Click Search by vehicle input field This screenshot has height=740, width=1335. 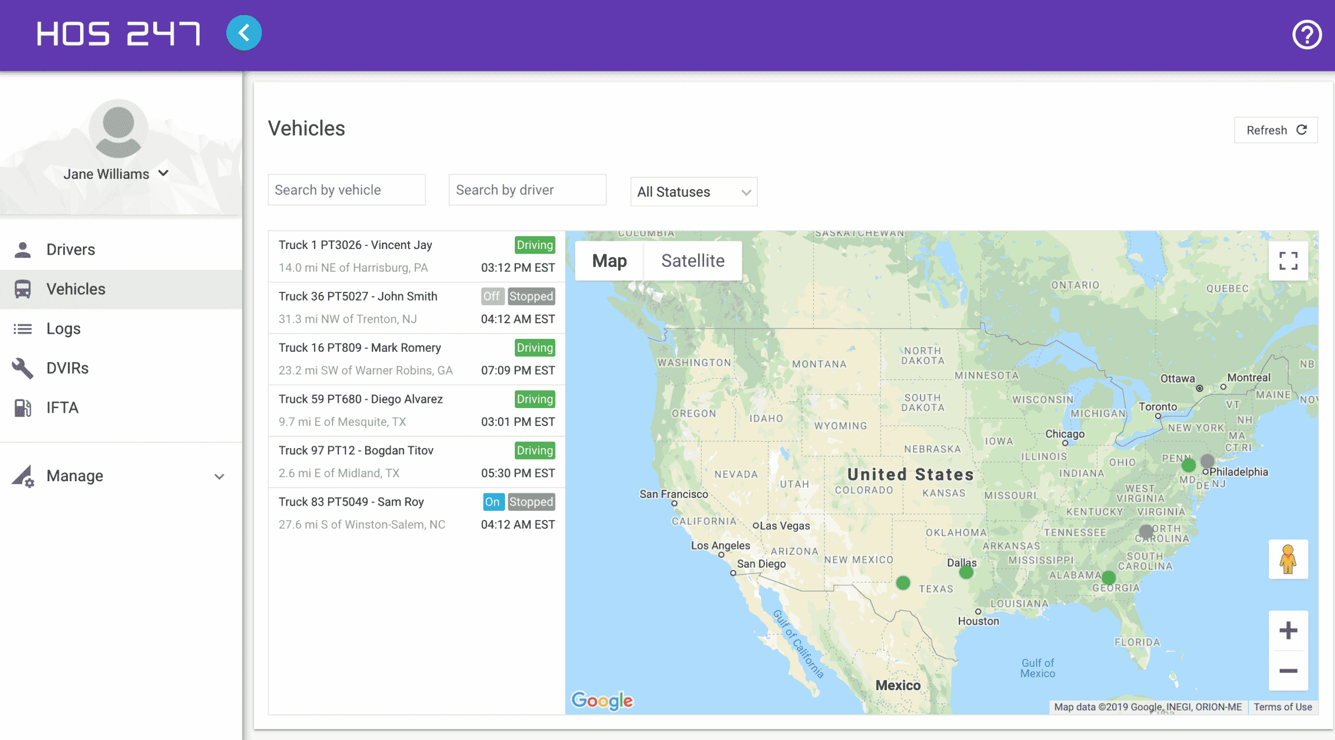[347, 190]
